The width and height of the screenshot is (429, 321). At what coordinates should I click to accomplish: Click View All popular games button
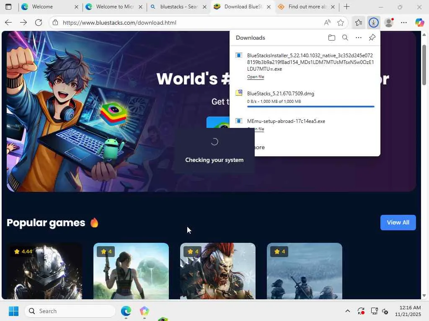click(398, 222)
